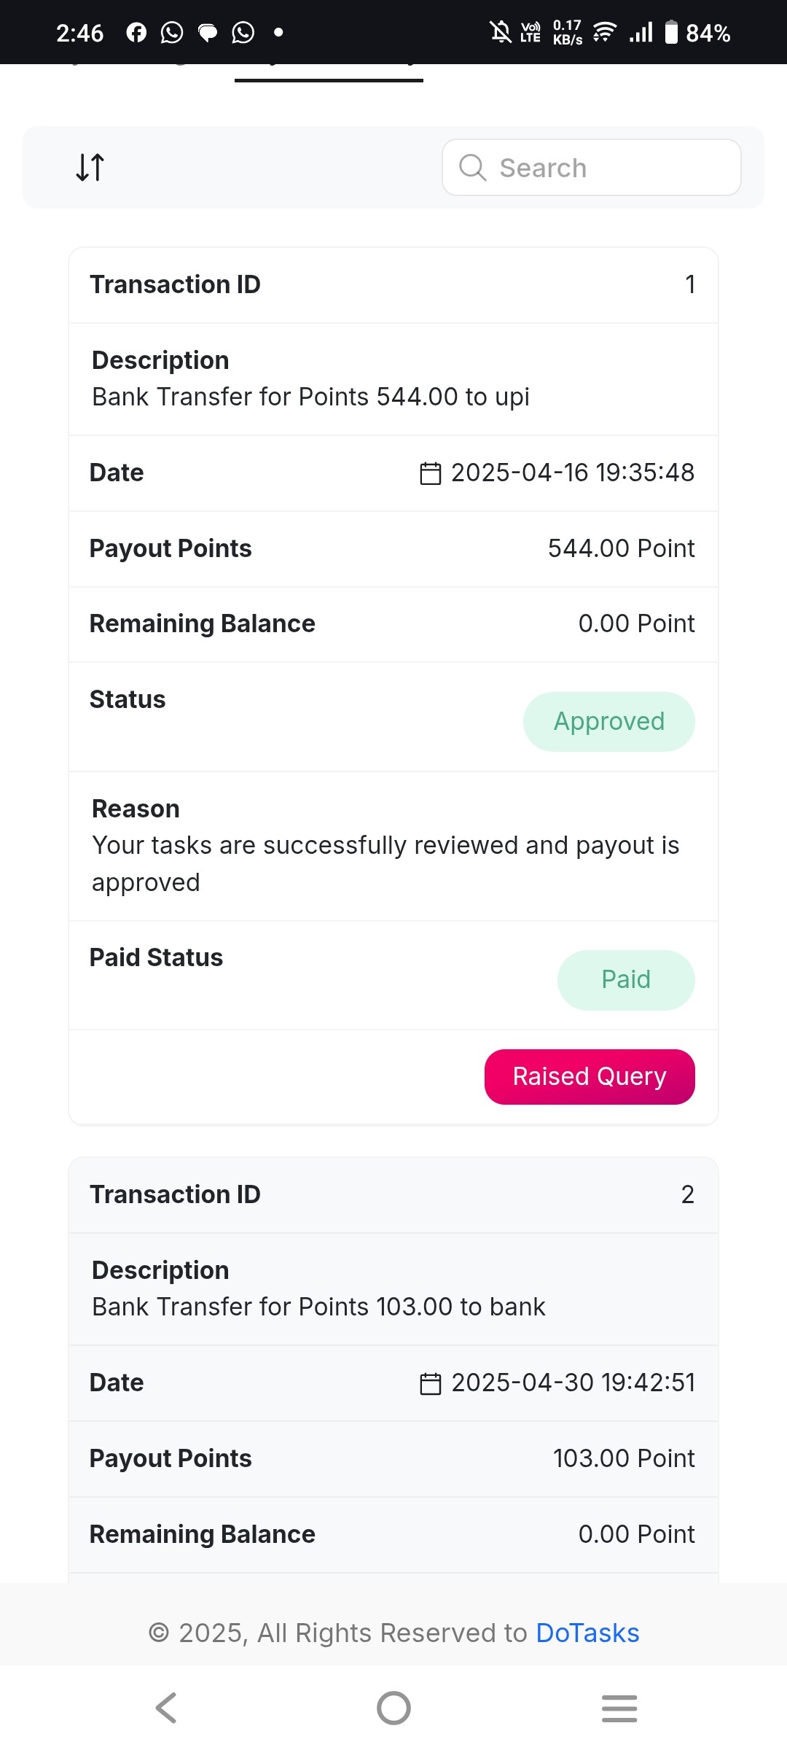Open the DoTasks footer link

click(x=587, y=1633)
